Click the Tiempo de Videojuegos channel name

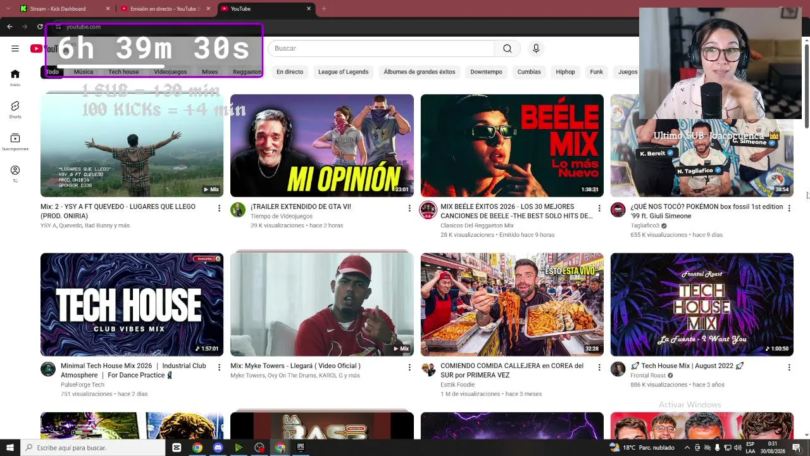282,216
